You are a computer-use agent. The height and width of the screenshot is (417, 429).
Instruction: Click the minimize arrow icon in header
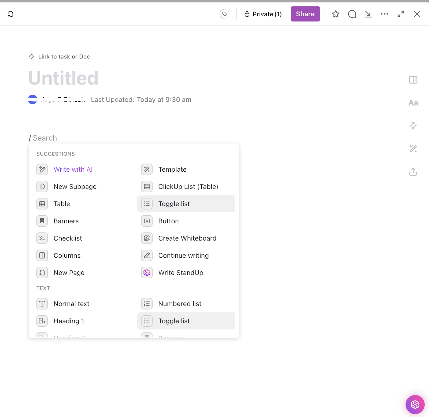368,14
